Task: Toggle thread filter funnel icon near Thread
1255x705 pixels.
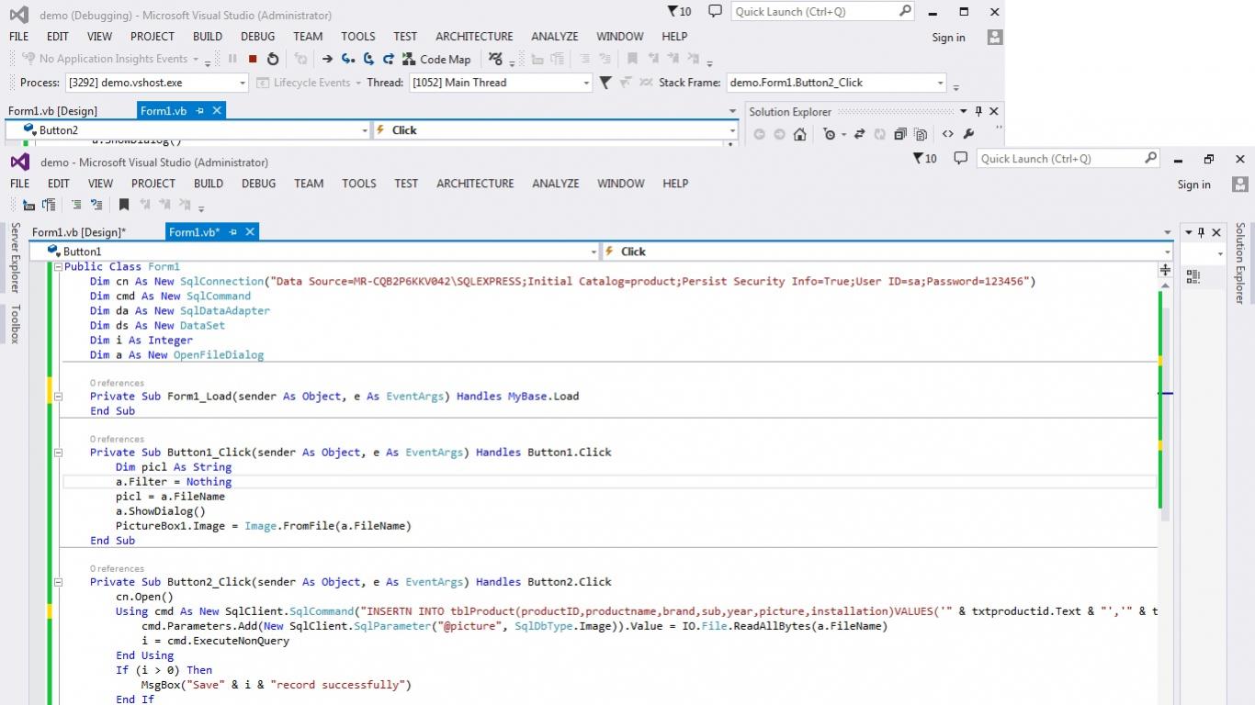Action: (605, 83)
